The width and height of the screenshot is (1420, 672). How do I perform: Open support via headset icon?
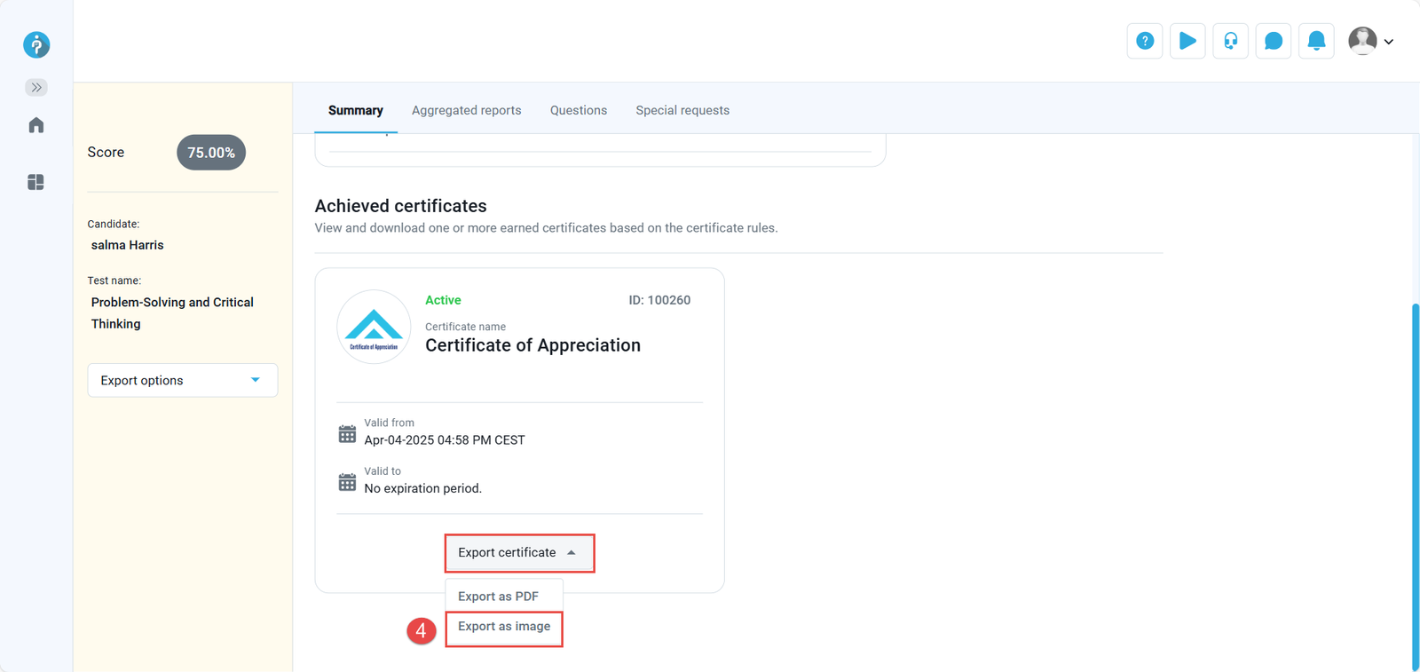(x=1230, y=41)
